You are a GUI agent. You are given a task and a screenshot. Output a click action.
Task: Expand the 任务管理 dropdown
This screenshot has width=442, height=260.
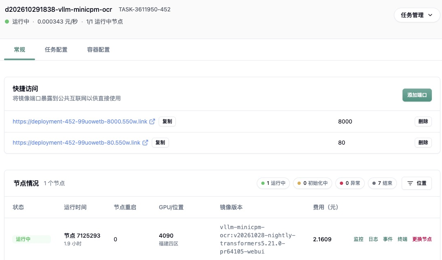[x=417, y=15]
